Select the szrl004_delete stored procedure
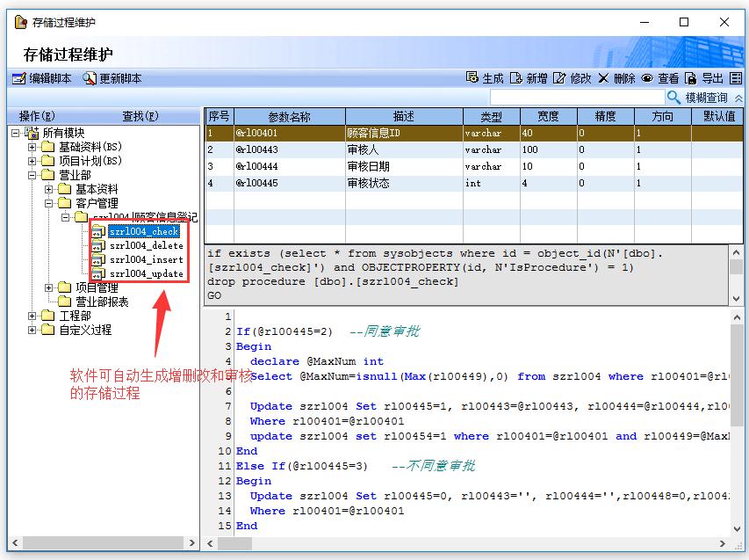This screenshot has height=560, width=749. 146,245
